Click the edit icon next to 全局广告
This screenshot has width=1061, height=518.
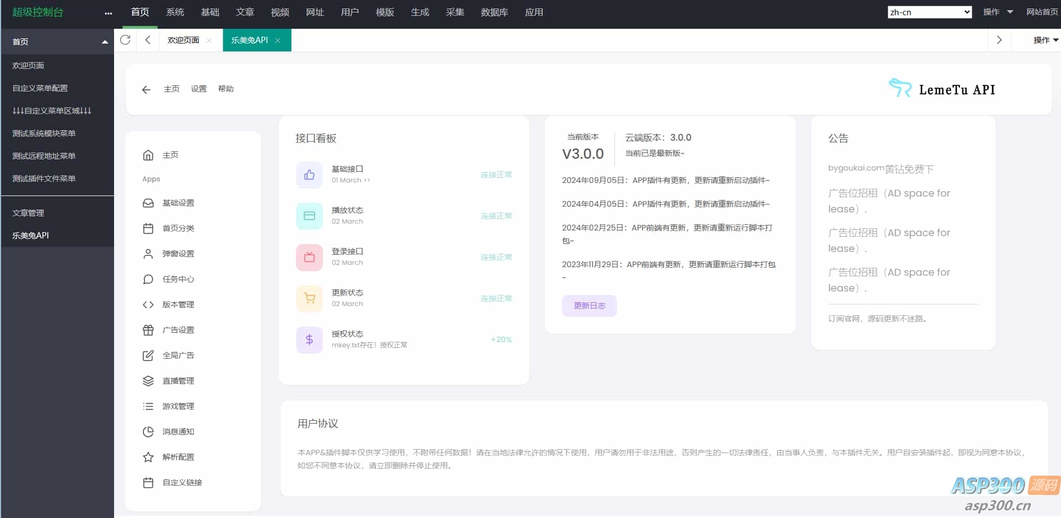(147, 355)
